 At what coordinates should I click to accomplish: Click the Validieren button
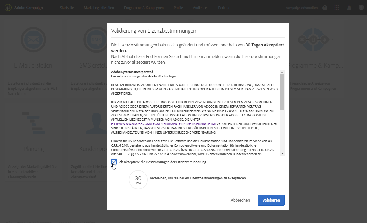[x=271, y=200]
